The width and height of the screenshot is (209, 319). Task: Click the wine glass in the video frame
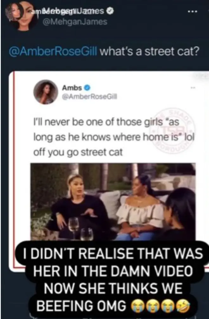[x=74, y=225]
